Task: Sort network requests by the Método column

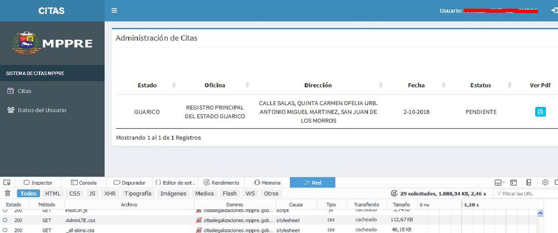Action: [46, 205]
